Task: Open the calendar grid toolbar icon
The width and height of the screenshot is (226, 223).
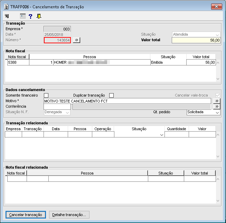Action: (x=22, y=16)
